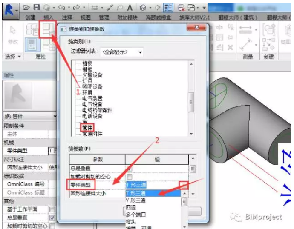Click the measure between references icon in quick access toolbar
This screenshot has height=229, width=294.
pos(94,8)
